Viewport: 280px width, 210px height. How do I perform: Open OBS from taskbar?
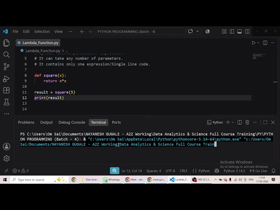(201, 180)
